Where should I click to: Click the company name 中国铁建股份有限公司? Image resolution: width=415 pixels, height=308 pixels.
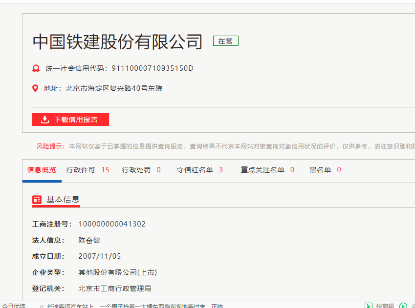point(117,42)
